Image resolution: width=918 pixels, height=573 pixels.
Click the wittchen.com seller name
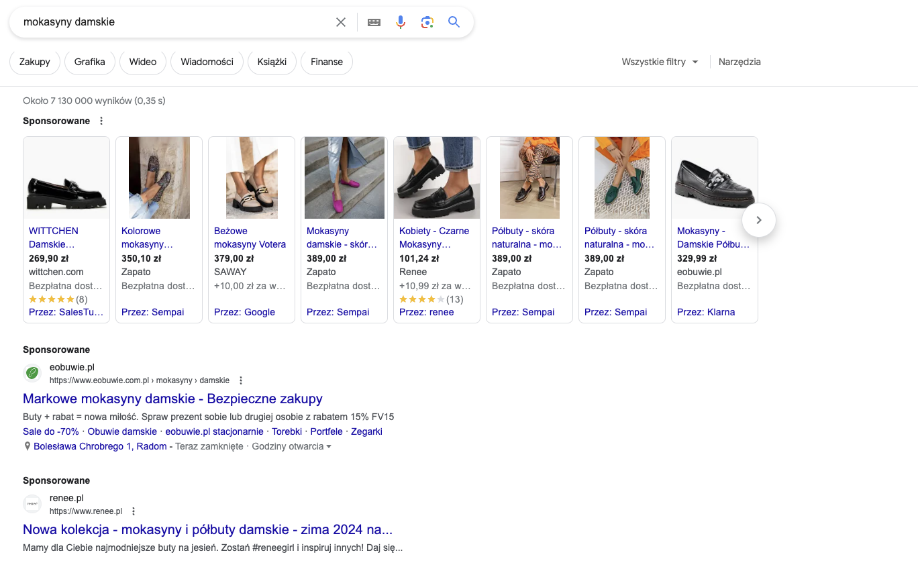pos(56,272)
